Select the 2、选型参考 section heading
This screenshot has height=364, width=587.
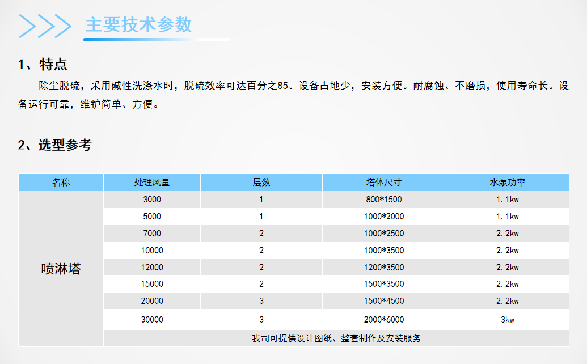[54, 145]
